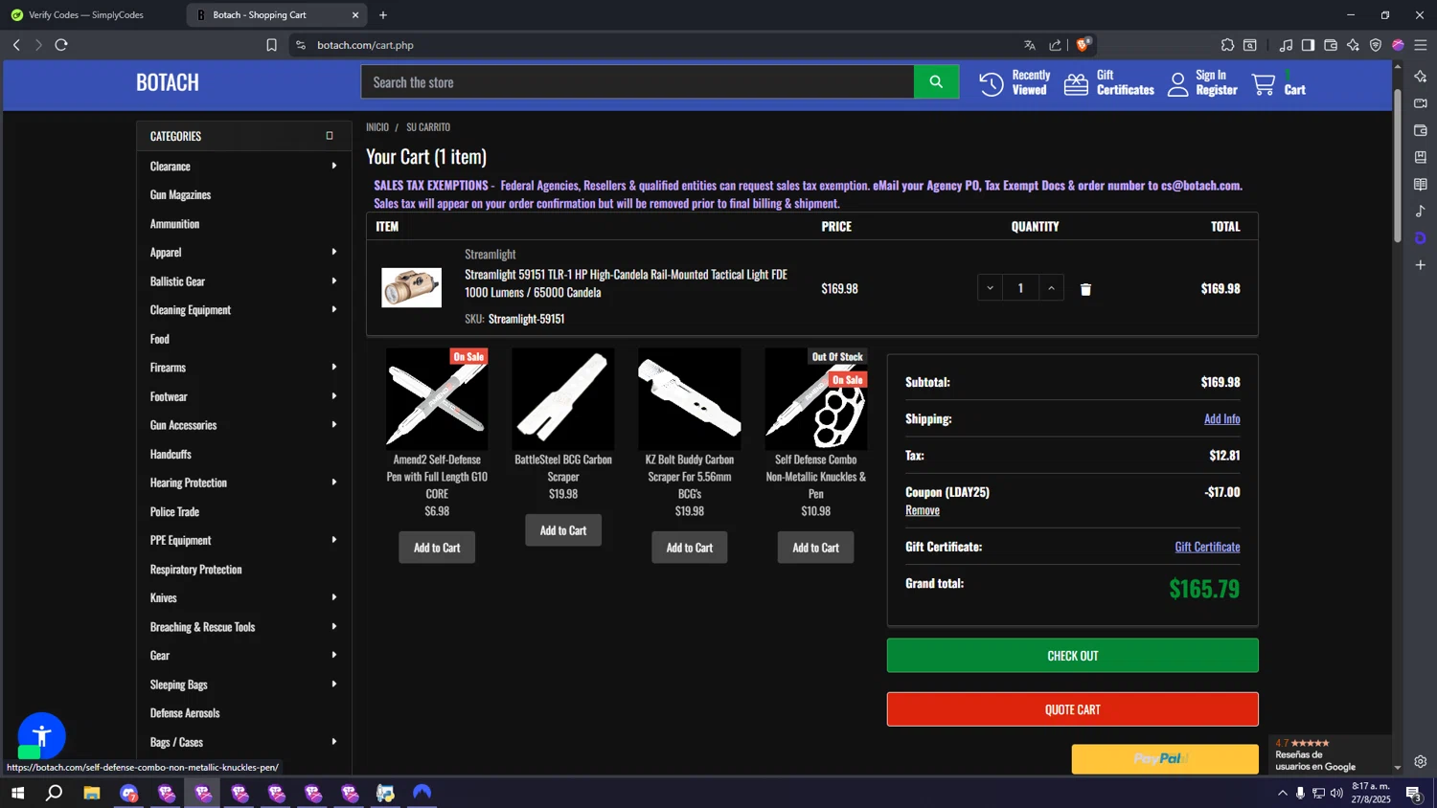Expand Ballistic Gear submenu arrow
Viewport: 1437px width, 808px height.
coord(334,281)
